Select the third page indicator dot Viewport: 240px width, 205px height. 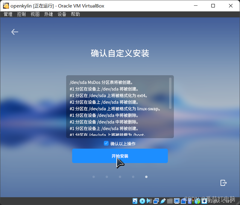(120, 177)
